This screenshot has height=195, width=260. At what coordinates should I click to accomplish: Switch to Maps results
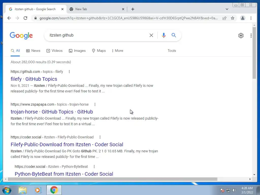click(x=99, y=51)
